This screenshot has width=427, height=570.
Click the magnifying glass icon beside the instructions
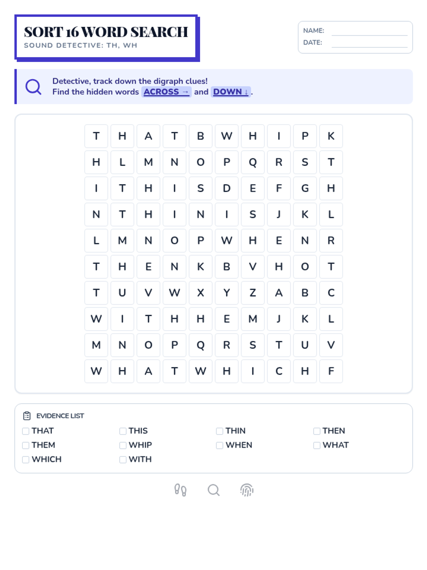[33, 87]
